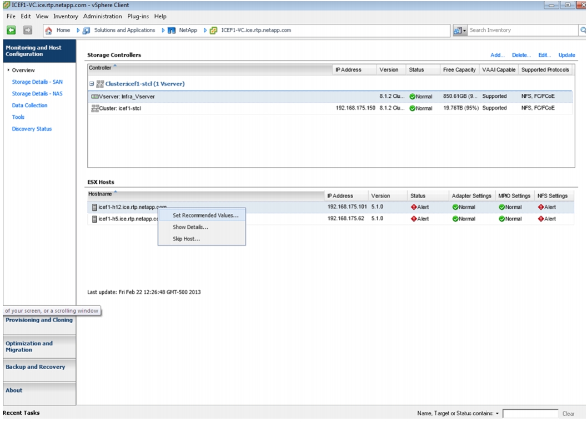The height and width of the screenshot is (442, 587).
Task: Click Adapter Settings Normal icon for icef1-h12
Action: 455,207
